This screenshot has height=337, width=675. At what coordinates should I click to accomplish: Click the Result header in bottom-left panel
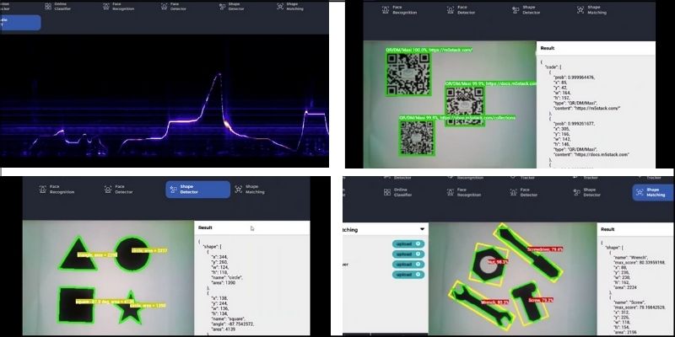(205, 227)
